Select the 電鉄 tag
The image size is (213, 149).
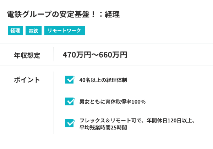click(33, 31)
